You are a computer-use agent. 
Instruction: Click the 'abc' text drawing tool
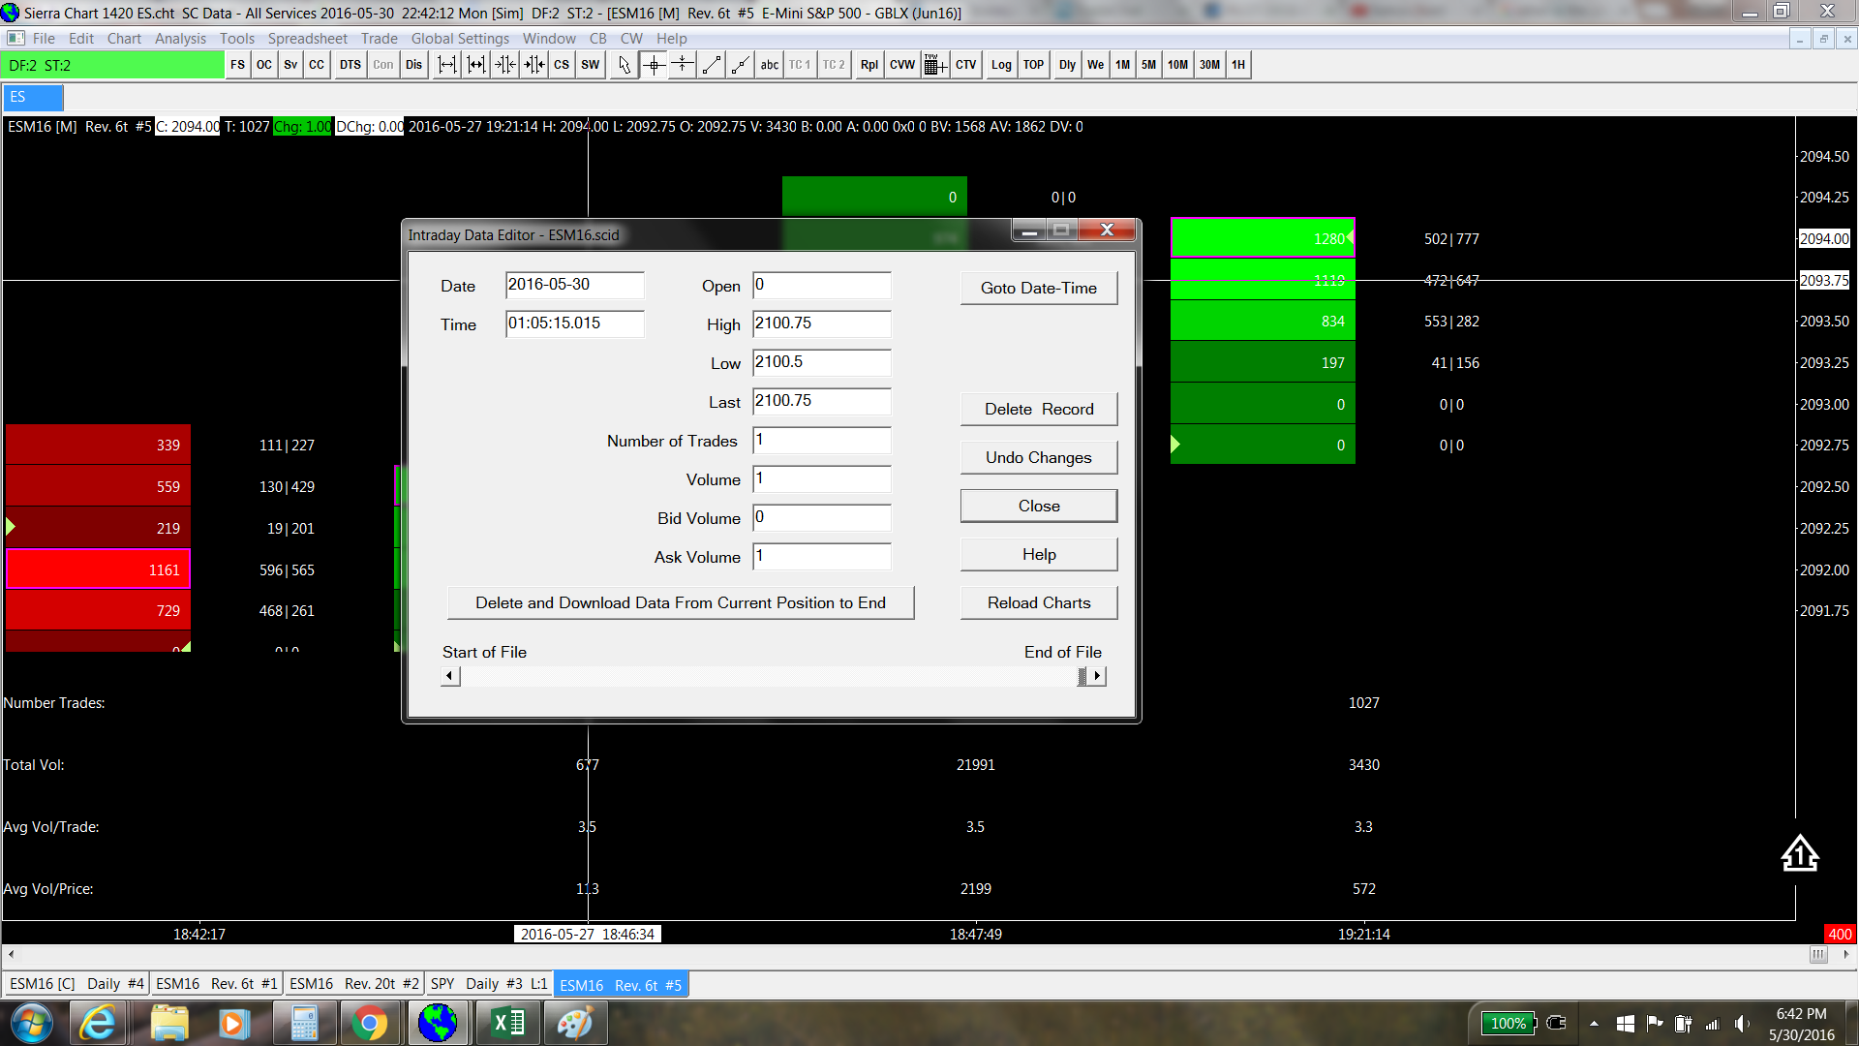pyautogui.click(x=769, y=65)
